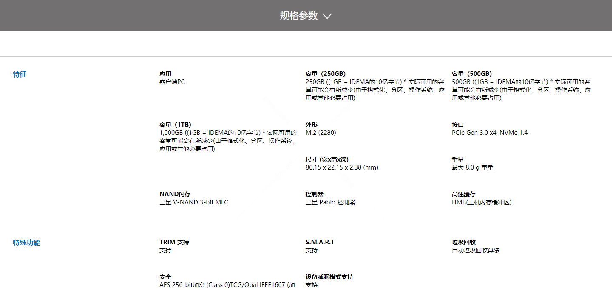The width and height of the screenshot is (613, 290).
Task: Click the 外形 label
Action: 312,125
